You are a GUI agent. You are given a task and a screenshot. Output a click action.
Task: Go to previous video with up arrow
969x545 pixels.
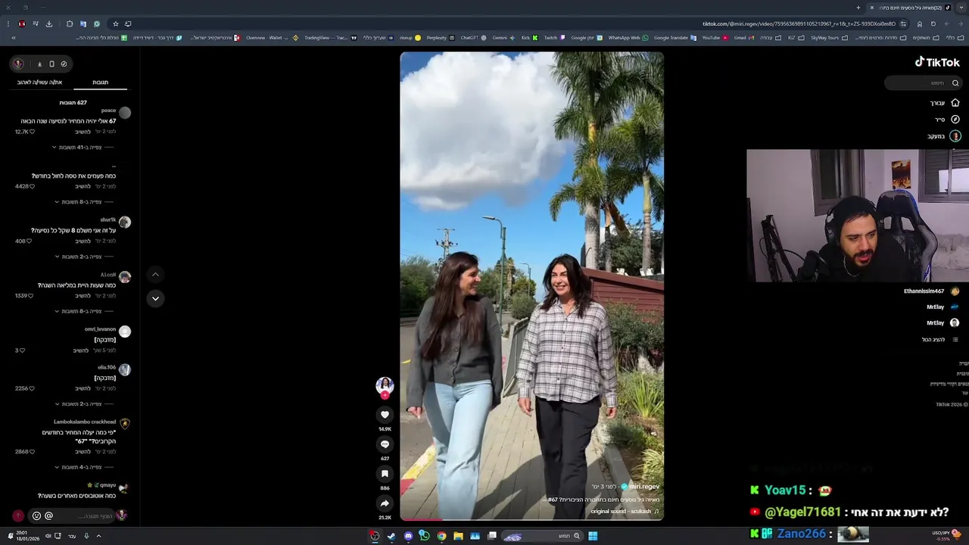(155, 274)
